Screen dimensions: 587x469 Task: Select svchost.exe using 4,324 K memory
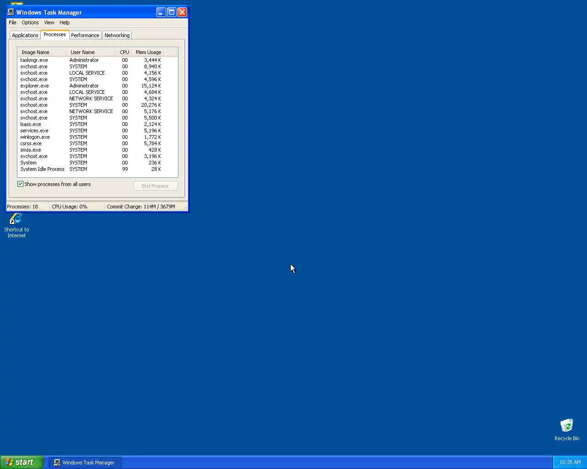click(91, 98)
